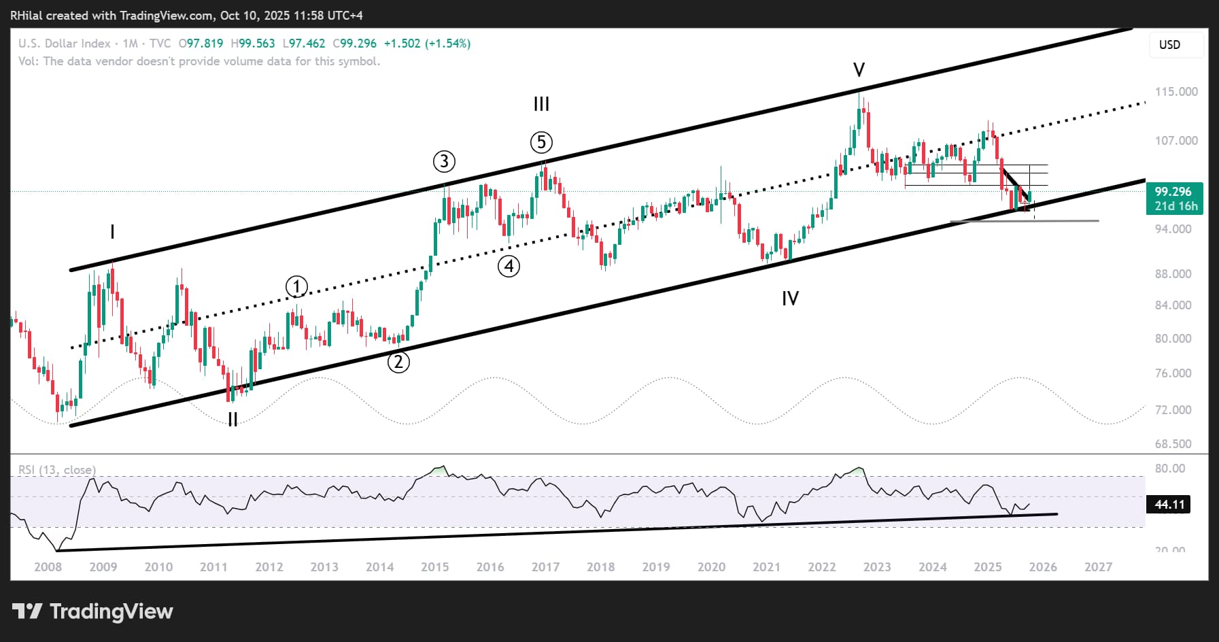Screen dimensions: 1219x642
Task: Click the 1M timeframe label
Action: (x=130, y=44)
